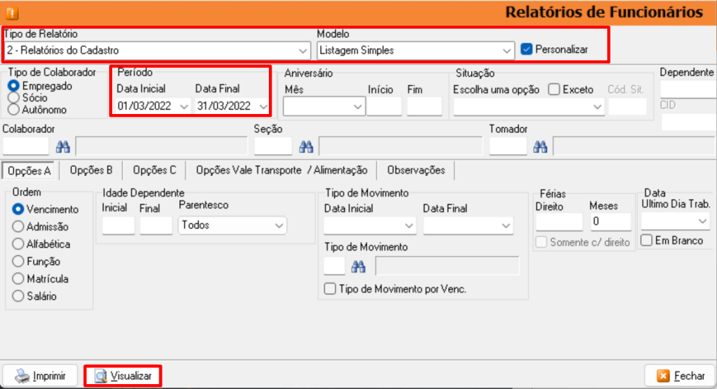Click the Aniversário Início field

point(384,106)
